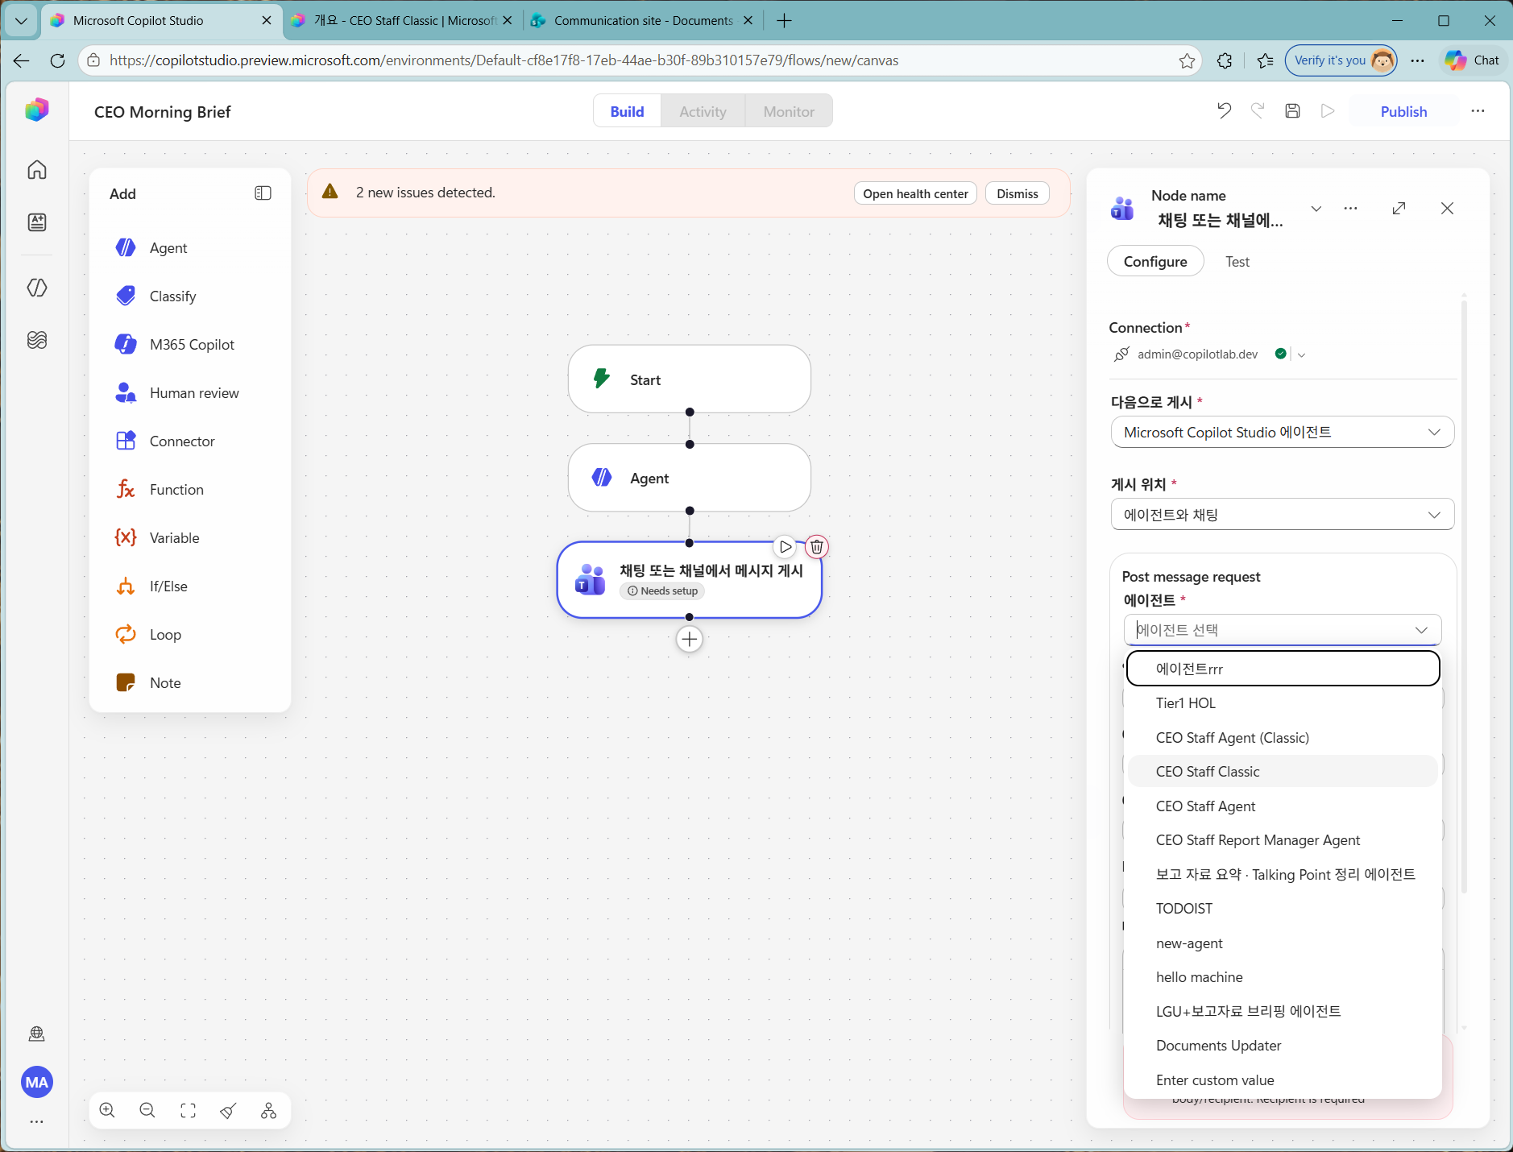Open health center
Viewport: 1513px width, 1152px height.
point(915,193)
